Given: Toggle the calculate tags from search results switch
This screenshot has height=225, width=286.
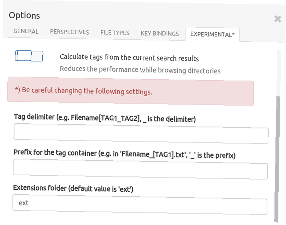Looking at the screenshot, I should click(x=29, y=56).
